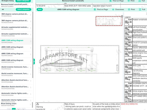Select the All filter label
147x110 pixels.
tap(3, 9)
